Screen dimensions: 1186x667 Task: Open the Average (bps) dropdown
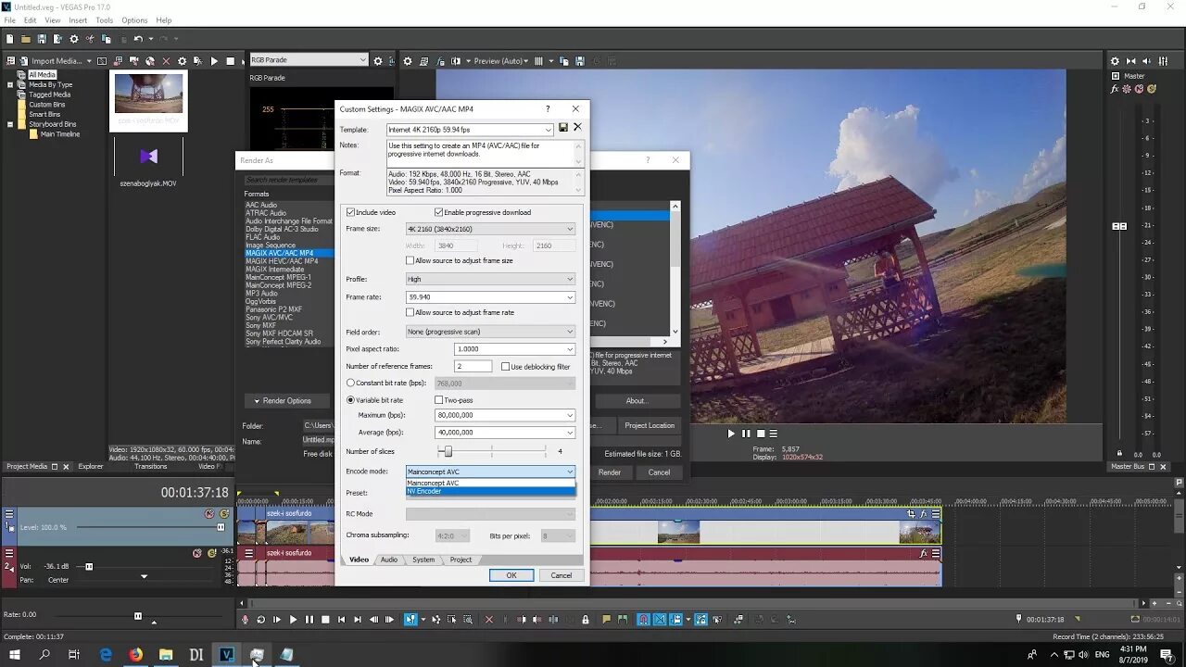point(505,433)
